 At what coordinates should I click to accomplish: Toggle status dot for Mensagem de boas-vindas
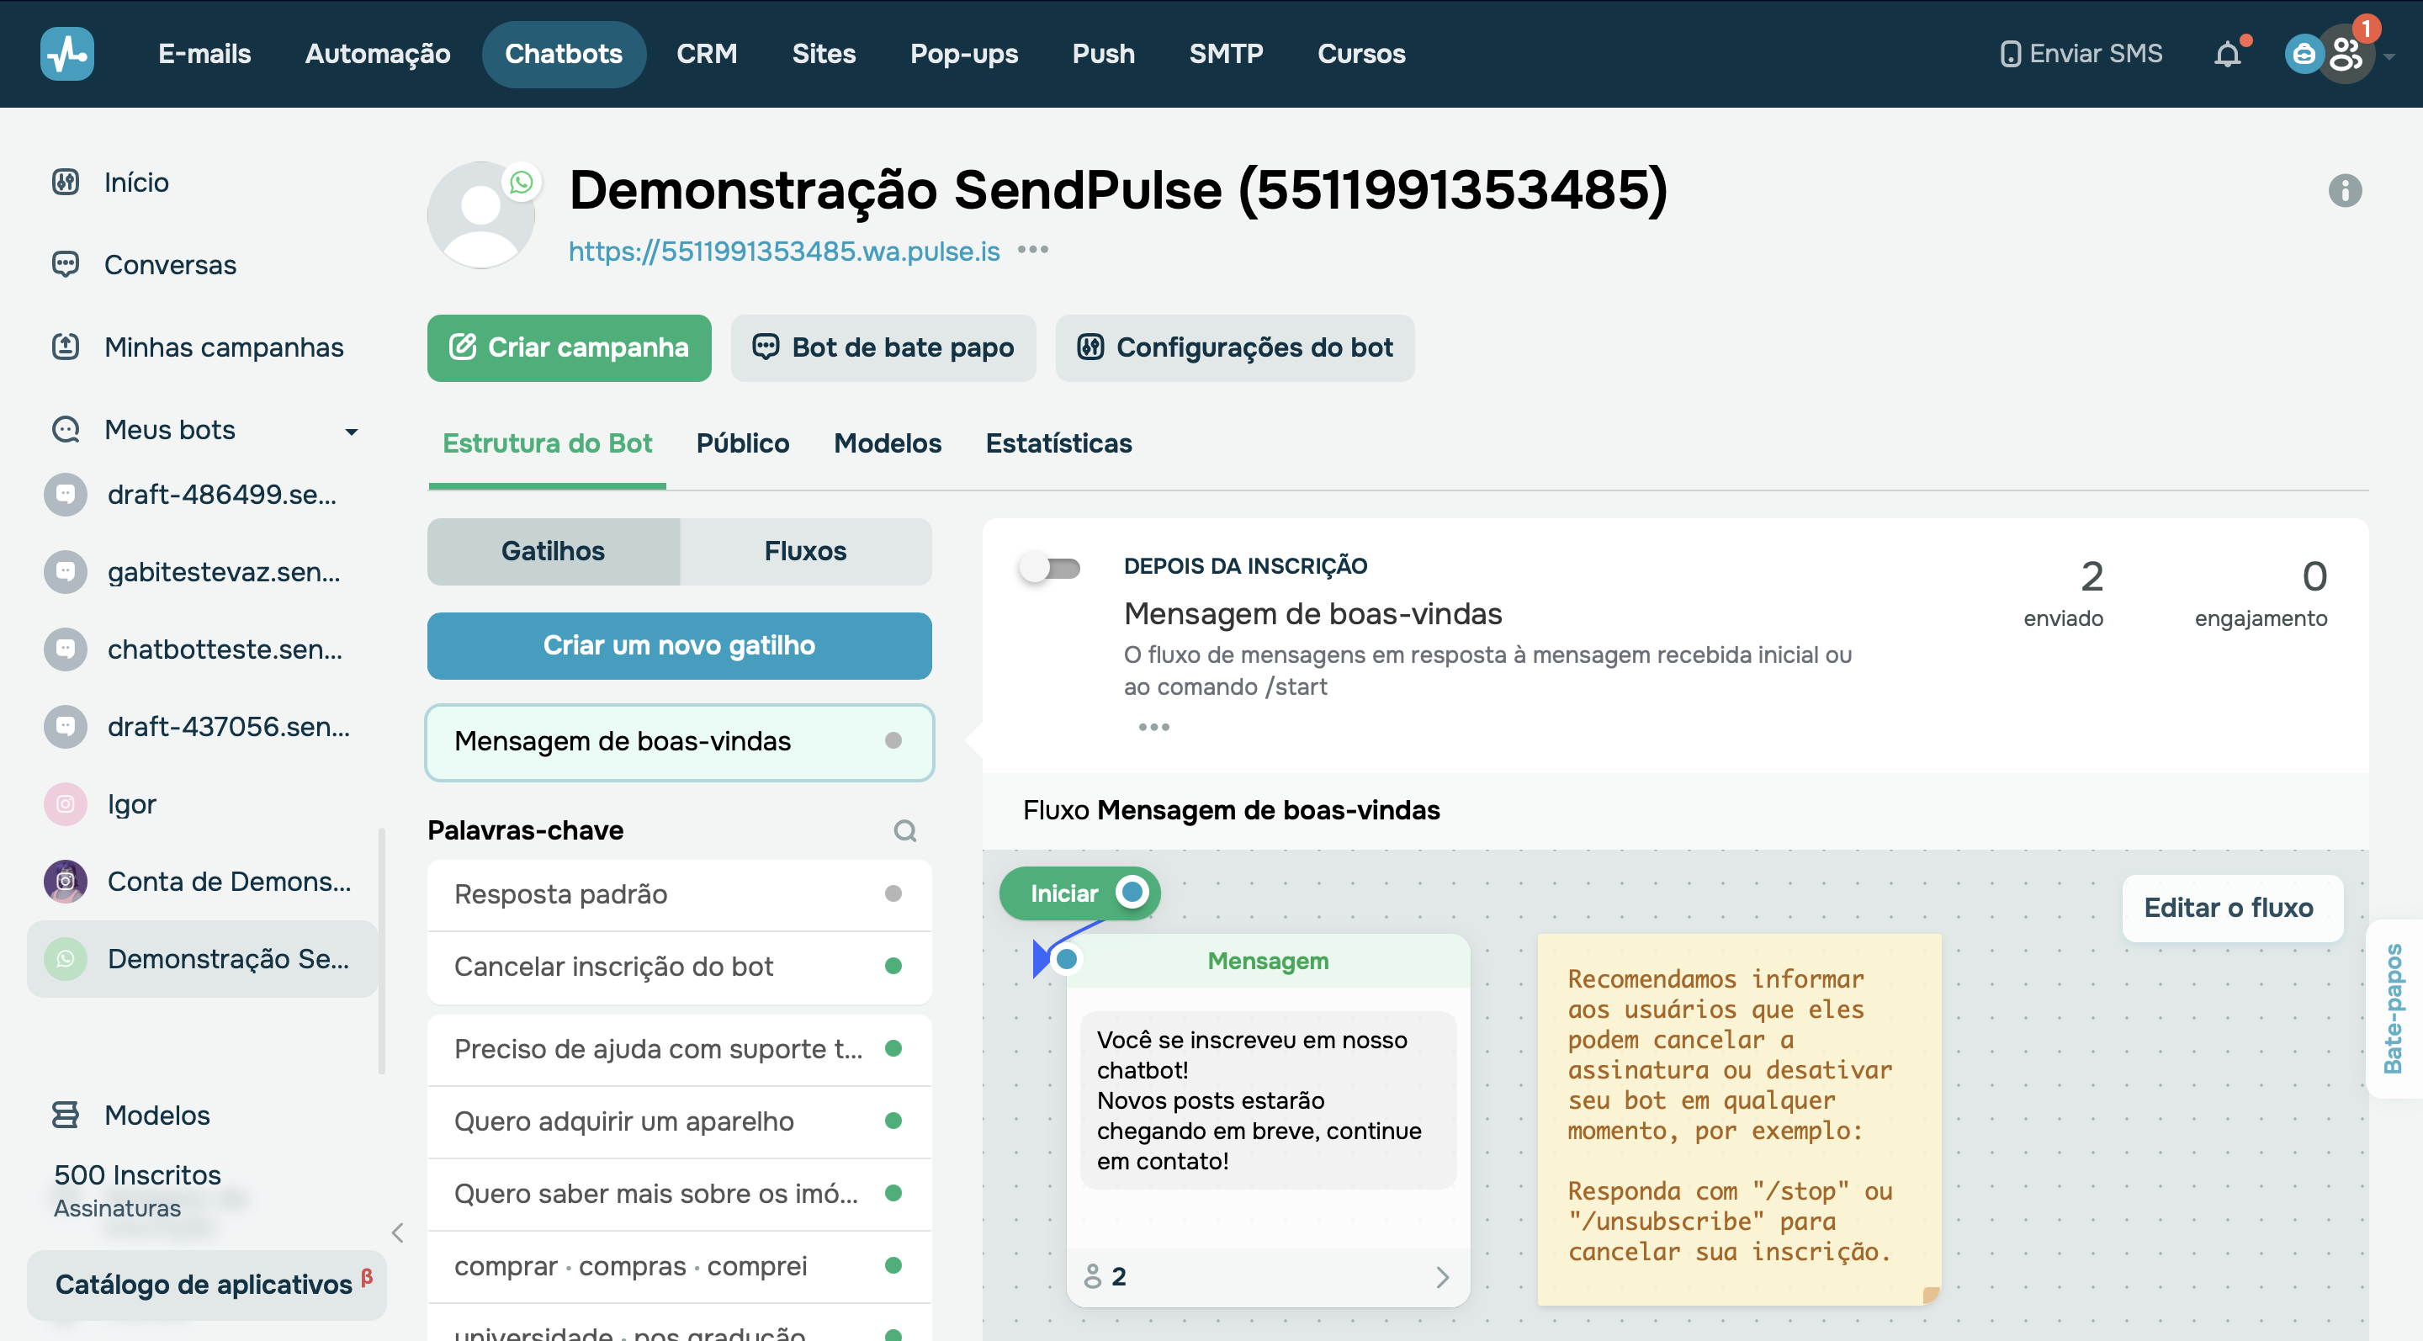(x=893, y=741)
